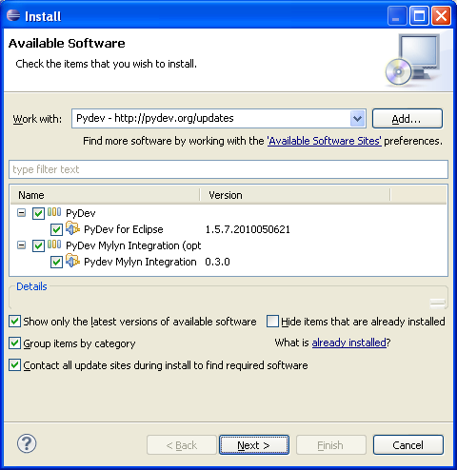Click the type filter text field
The image size is (457, 470).
click(228, 169)
